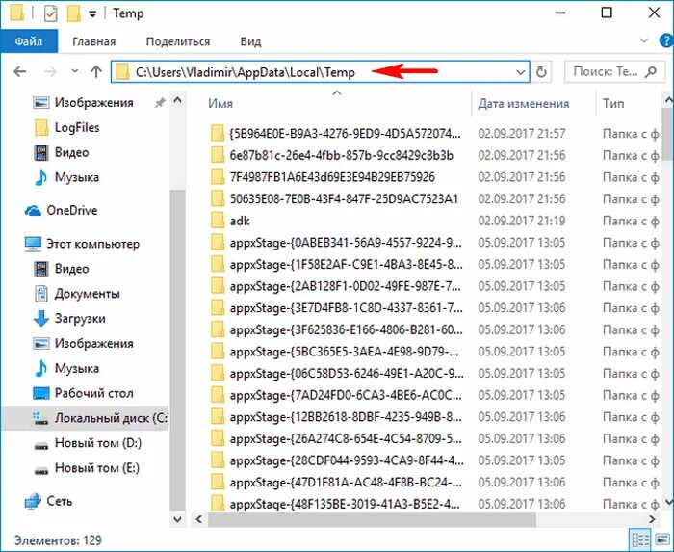
Task: Select folder appxStage-{0ABEB341-56A9-4557-9224-9...
Action: pyautogui.click(x=336, y=243)
